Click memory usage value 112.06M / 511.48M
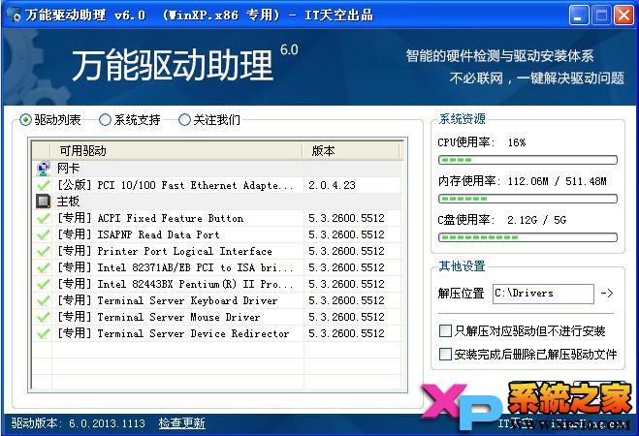This screenshot has height=436, width=639. (558, 181)
